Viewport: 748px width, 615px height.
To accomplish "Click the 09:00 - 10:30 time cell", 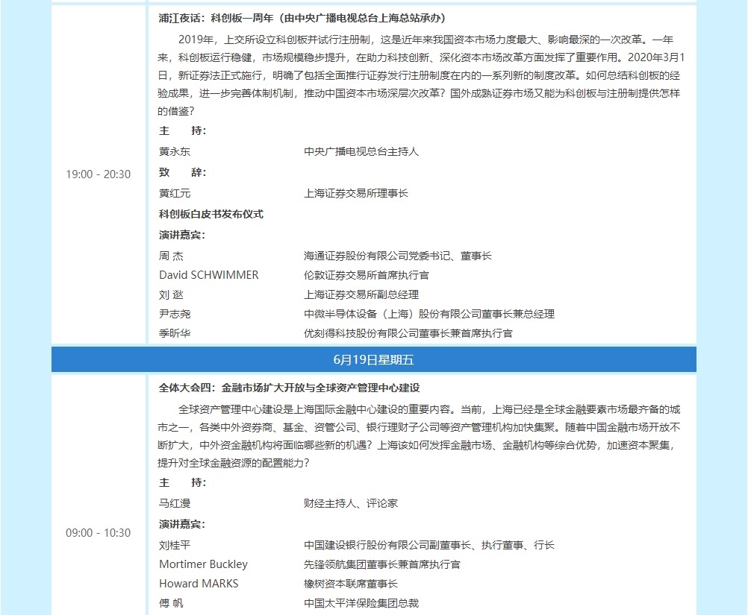I will (99, 533).
